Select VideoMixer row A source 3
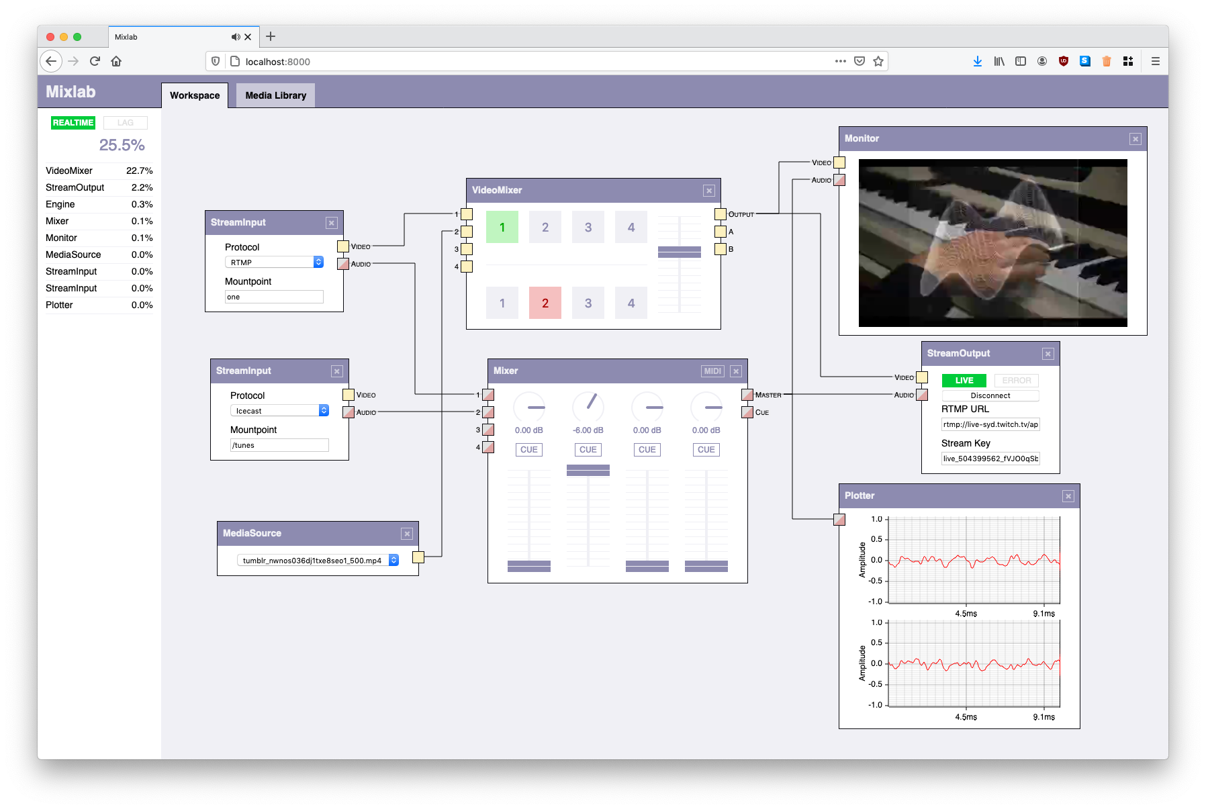Viewport: 1206px width, 809px height. coord(588,227)
